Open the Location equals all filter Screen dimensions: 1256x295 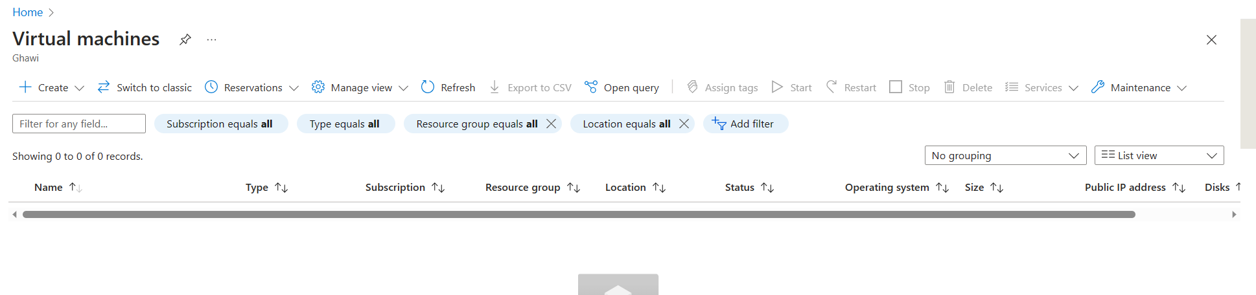pyautogui.click(x=627, y=124)
